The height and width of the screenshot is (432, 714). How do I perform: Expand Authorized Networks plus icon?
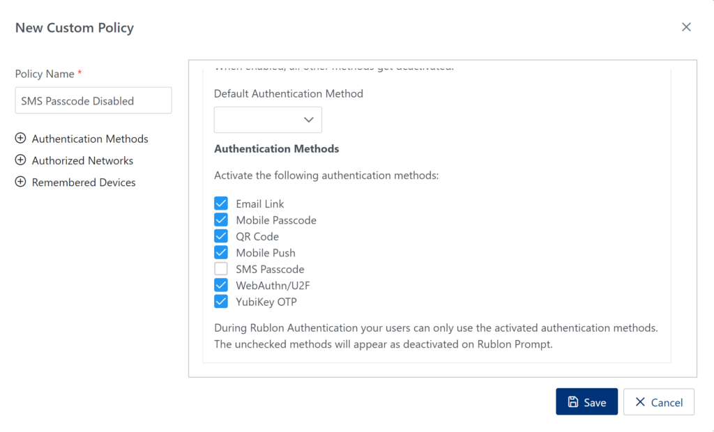pyautogui.click(x=20, y=160)
